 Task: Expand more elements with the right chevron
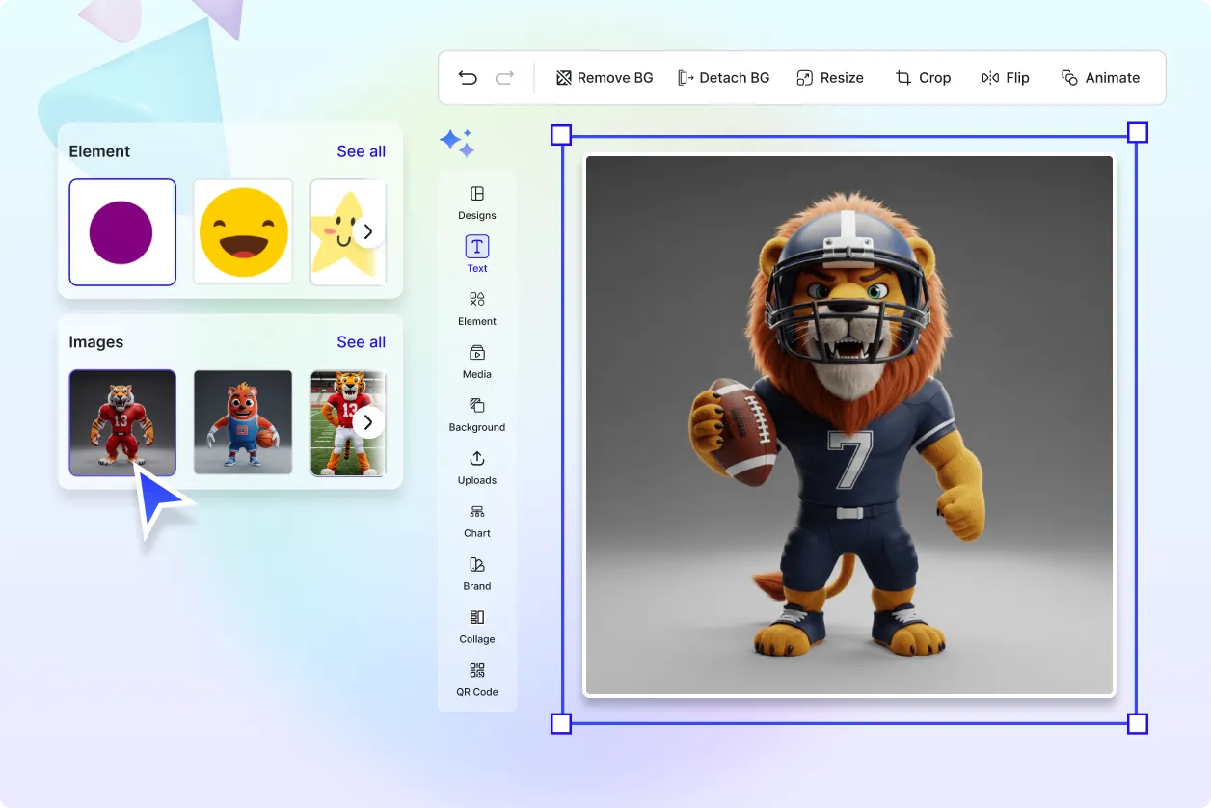coord(367,232)
